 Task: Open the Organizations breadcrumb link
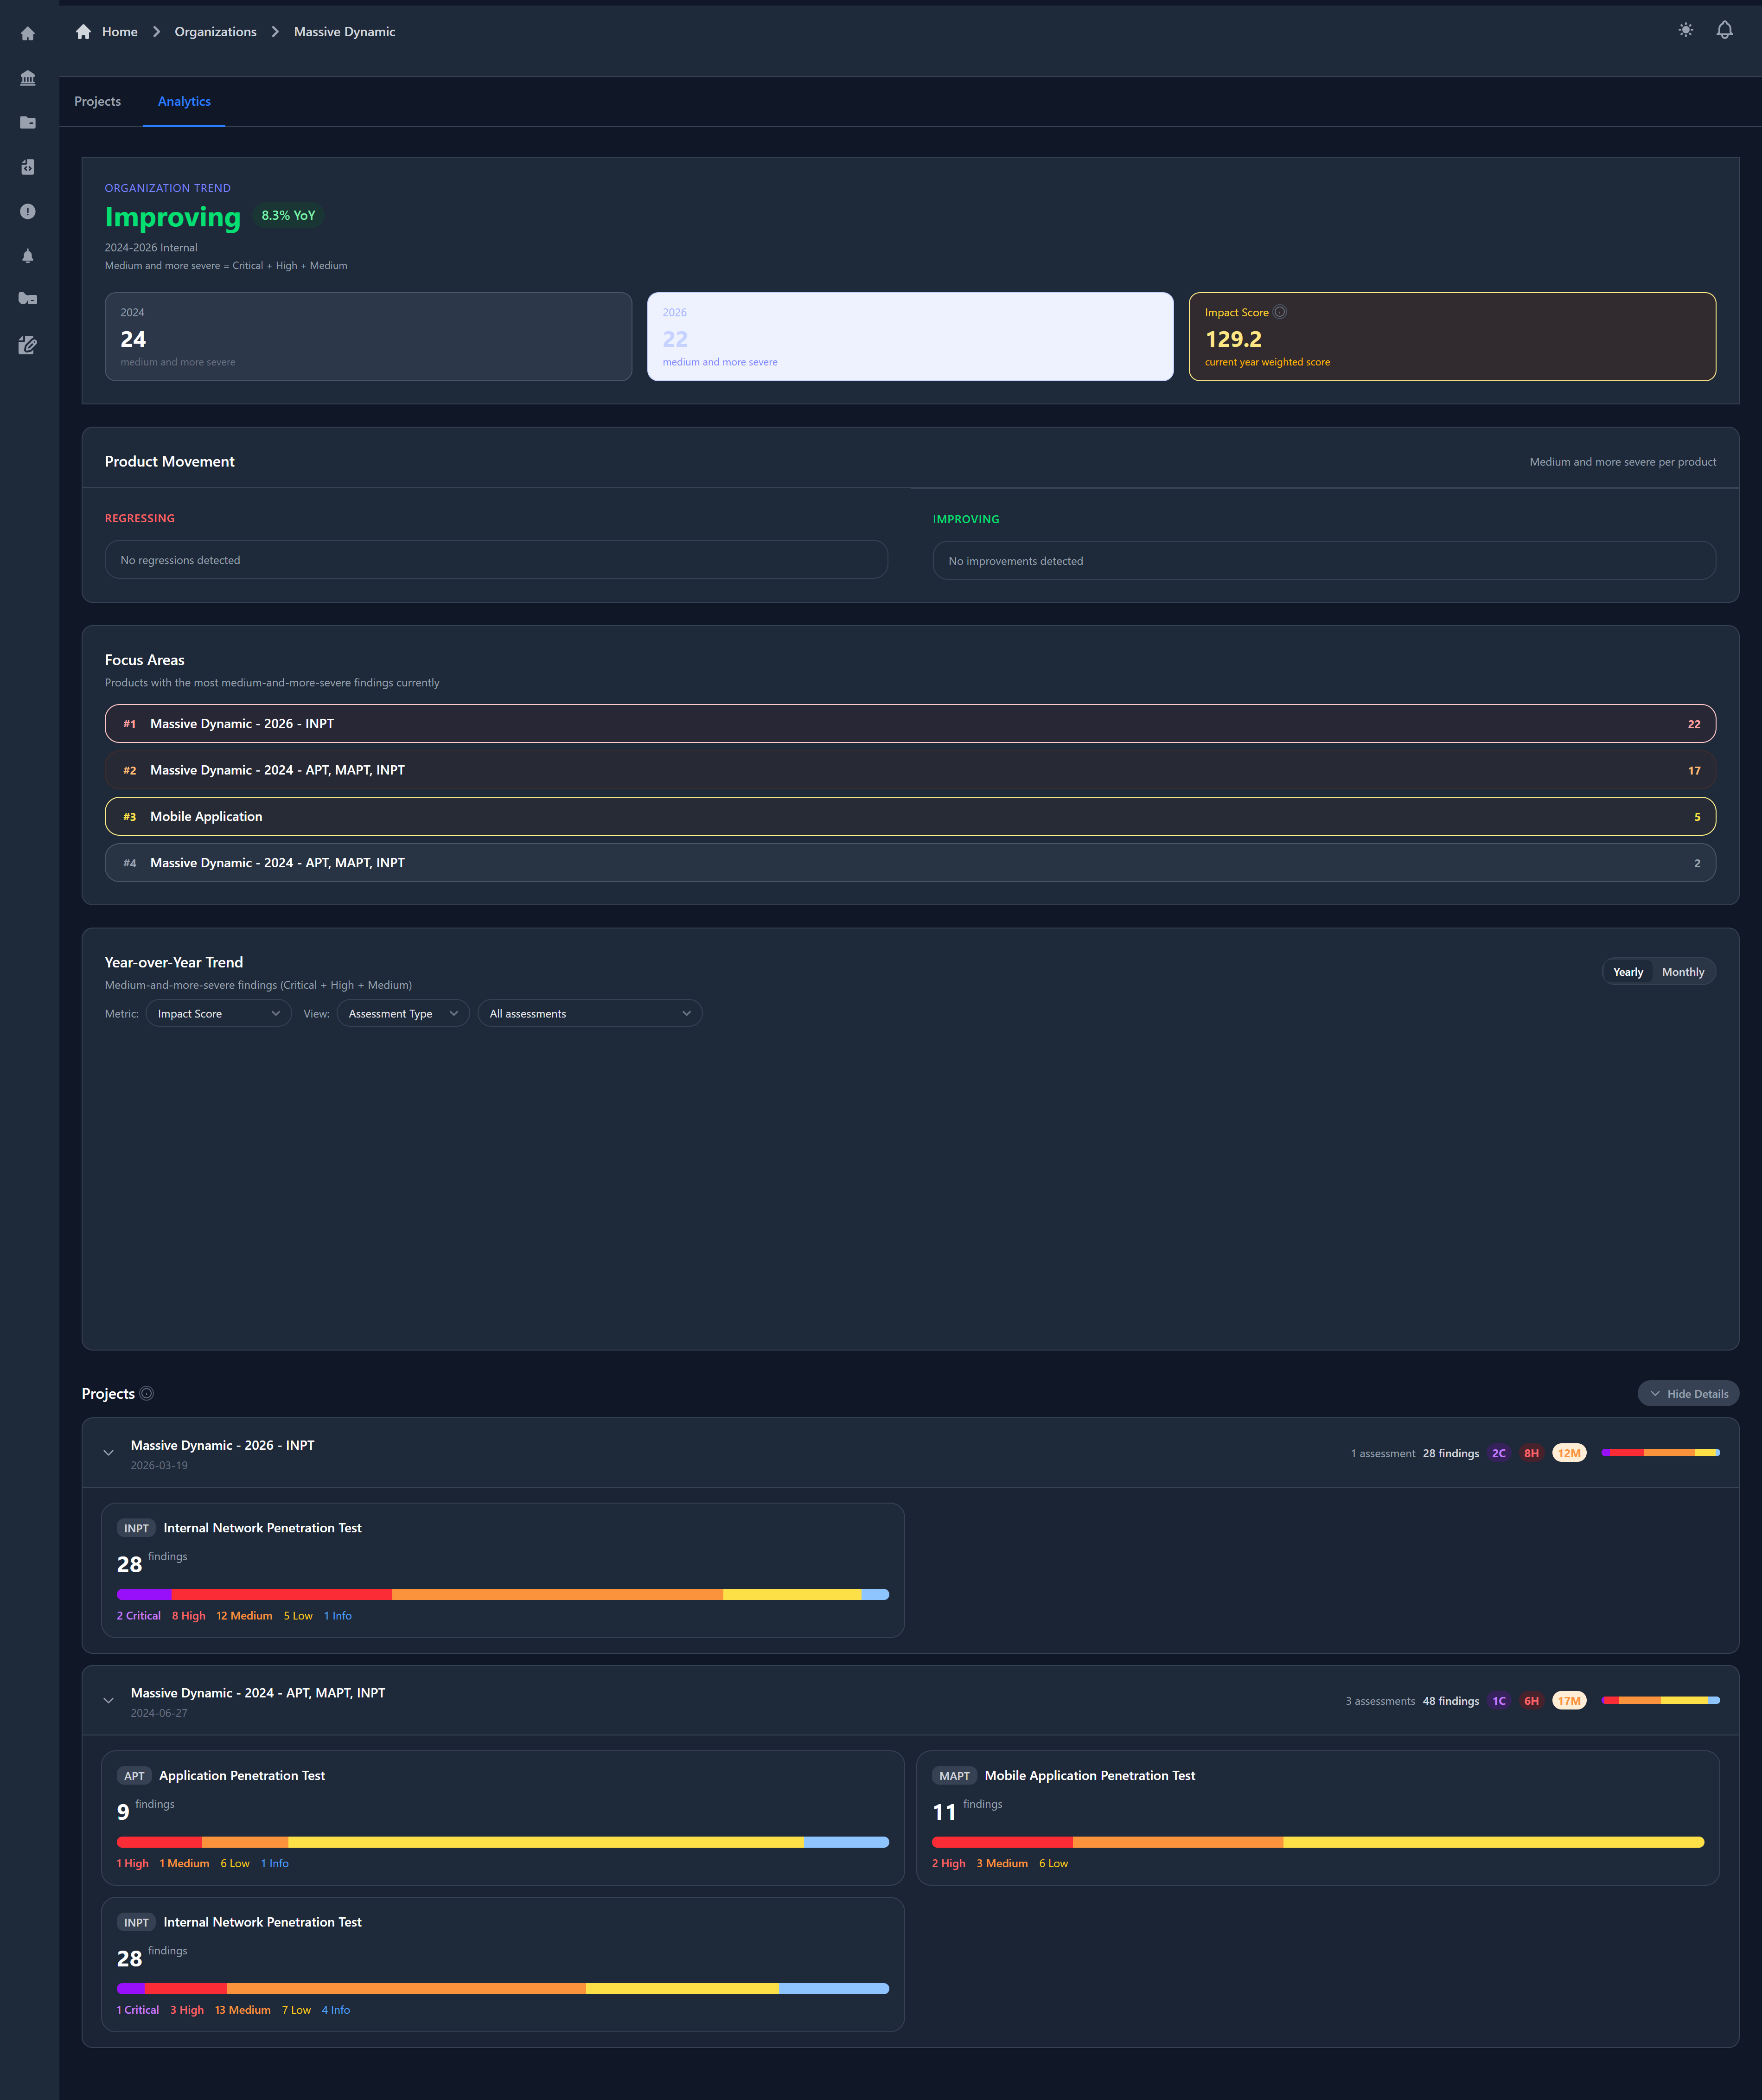215,31
